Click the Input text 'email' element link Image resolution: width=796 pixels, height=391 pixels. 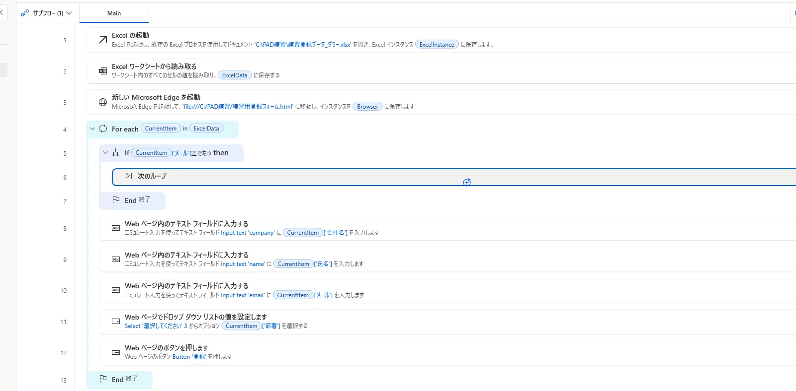coord(243,295)
